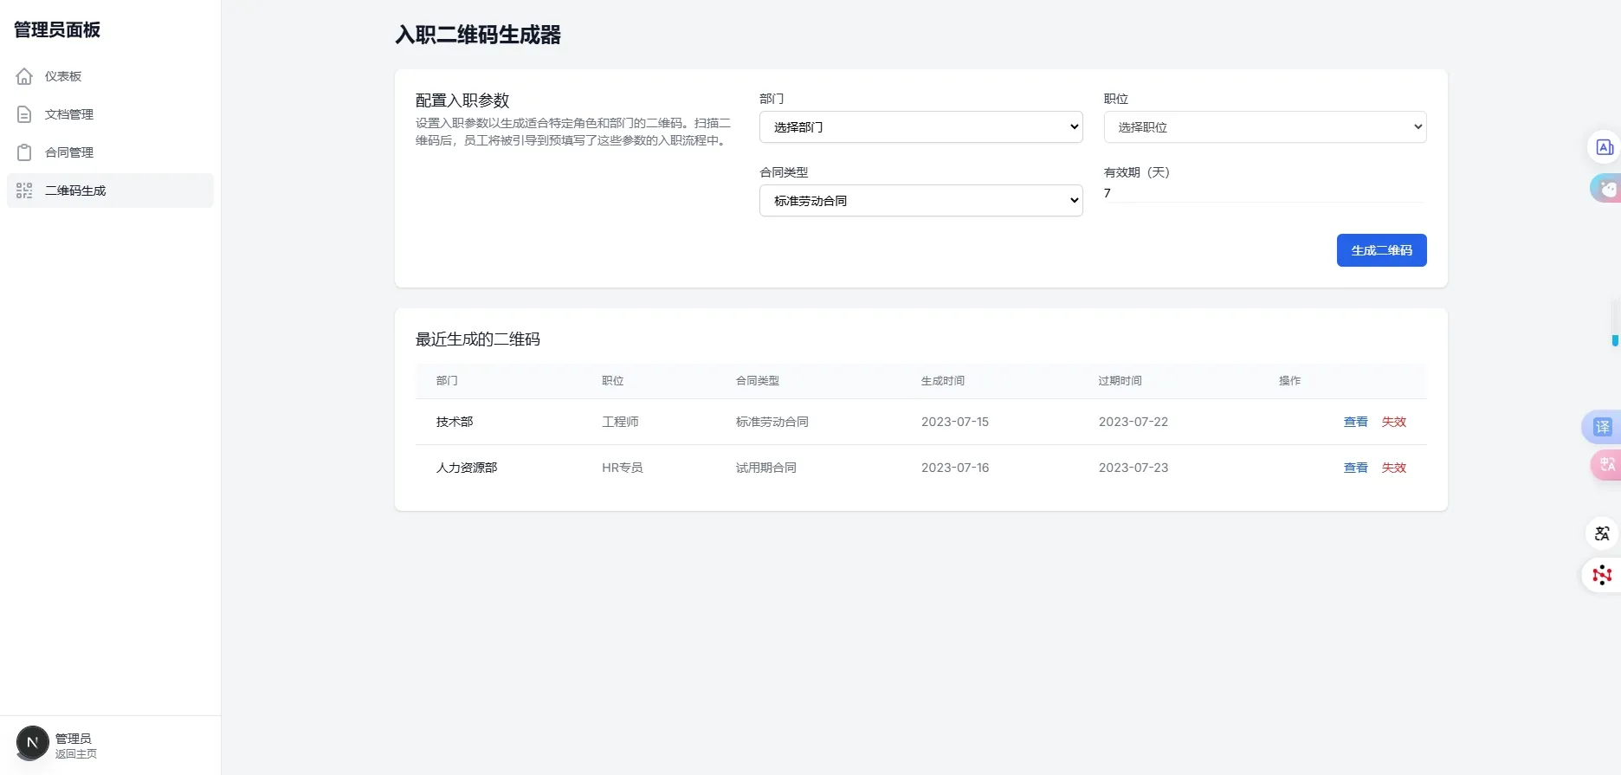
Task: Click 失效 for the 人力资源部 row
Action: [1393, 468]
